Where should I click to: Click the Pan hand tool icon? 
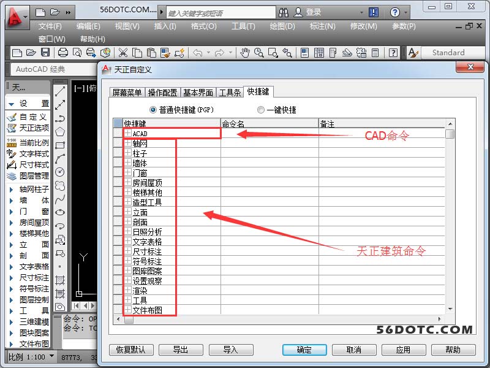point(245,53)
